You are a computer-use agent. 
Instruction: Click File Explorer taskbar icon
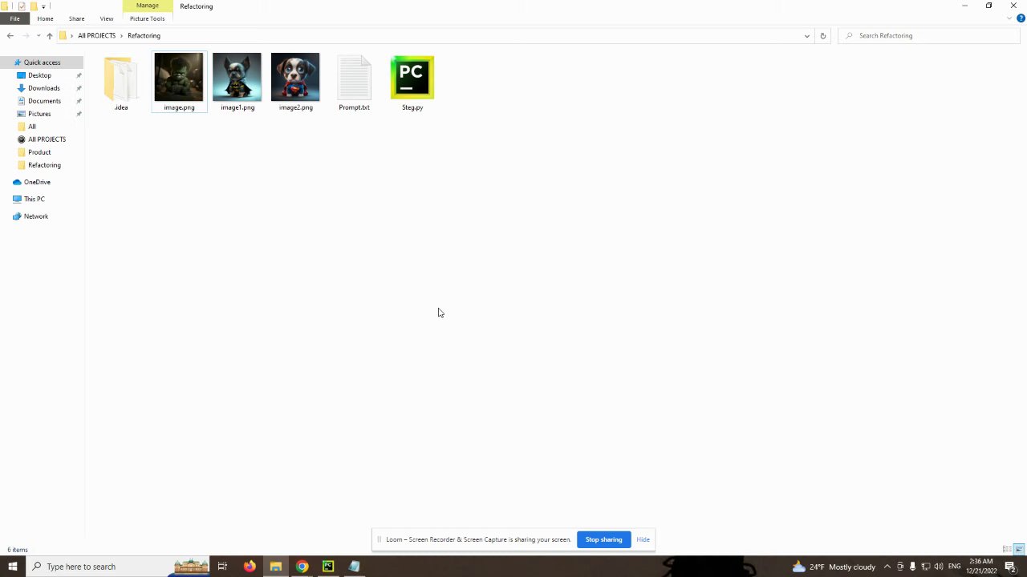(x=275, y=567)
